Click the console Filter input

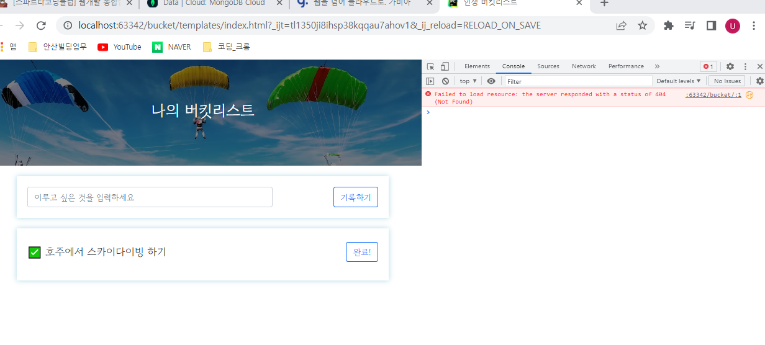pyautogui.click(x=578, y=81)
